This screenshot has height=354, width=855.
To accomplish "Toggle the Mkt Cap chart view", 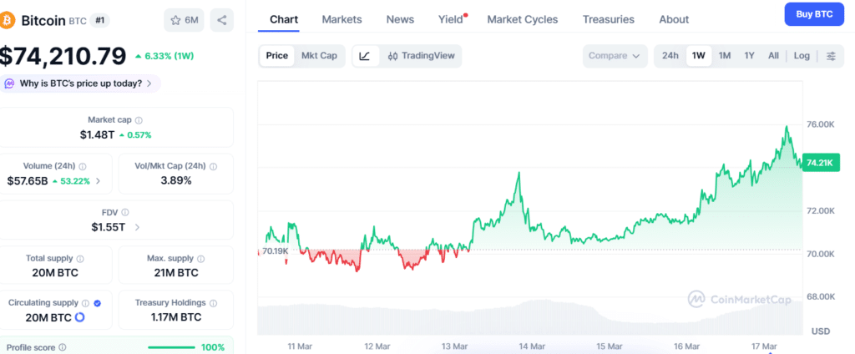I will click(319, 56).
